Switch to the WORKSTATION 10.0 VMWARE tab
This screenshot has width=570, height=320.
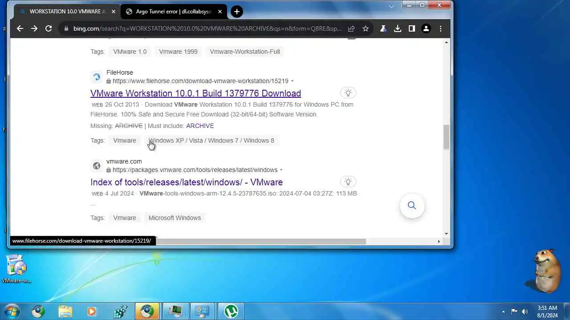(x=67, y=12)
